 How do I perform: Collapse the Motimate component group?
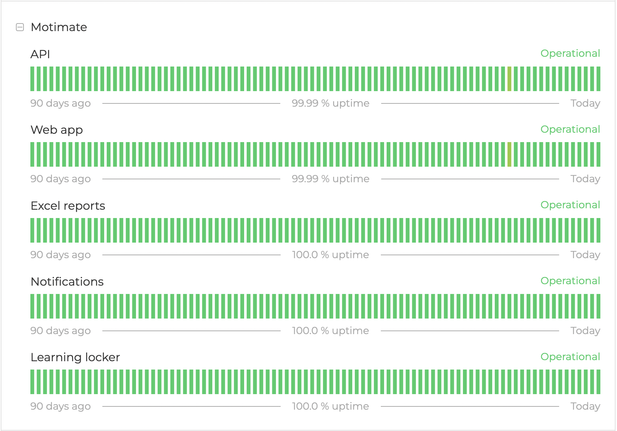pyautogui.click(x=20, y=27)
